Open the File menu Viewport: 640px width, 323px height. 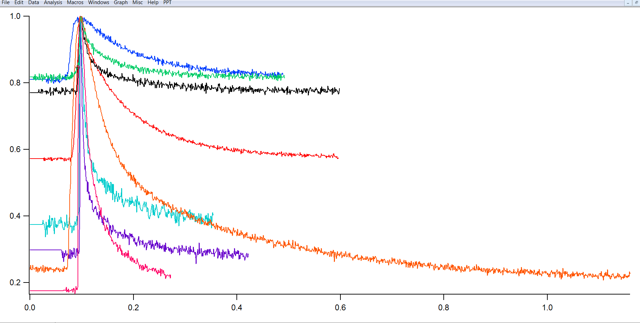pos(5,2)
